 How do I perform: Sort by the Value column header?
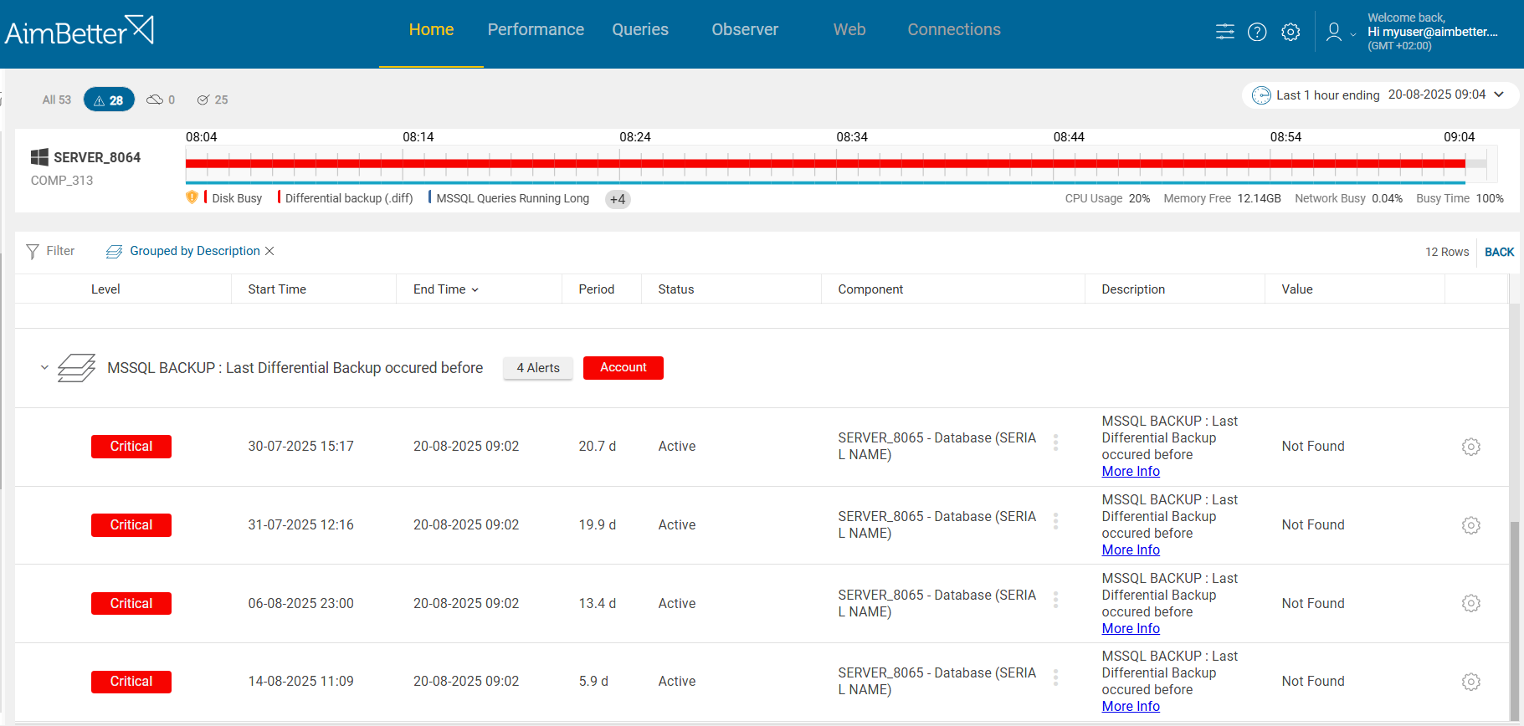1297,289
